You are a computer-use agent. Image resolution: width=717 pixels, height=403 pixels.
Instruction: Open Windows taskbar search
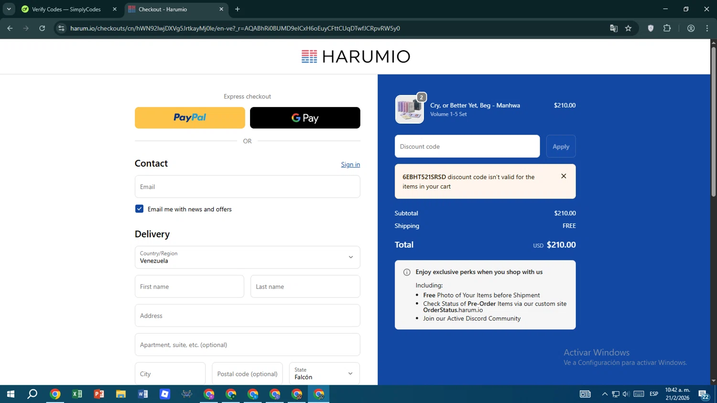pos(33,394)
